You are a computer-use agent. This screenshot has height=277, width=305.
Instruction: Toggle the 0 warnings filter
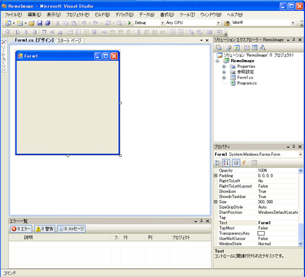click(45, 229)
